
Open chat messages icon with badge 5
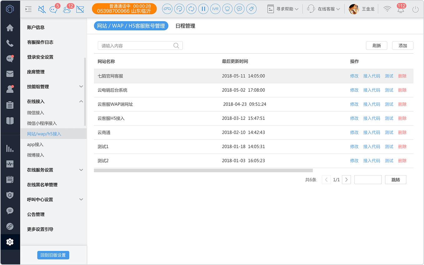click(x=54, y=9)
